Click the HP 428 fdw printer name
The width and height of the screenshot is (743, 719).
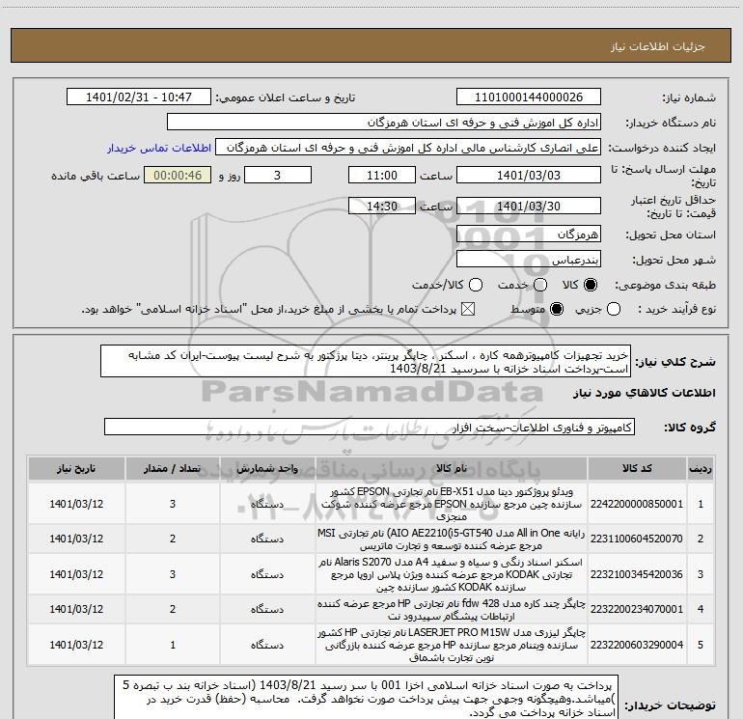click(x=452, y=610)
